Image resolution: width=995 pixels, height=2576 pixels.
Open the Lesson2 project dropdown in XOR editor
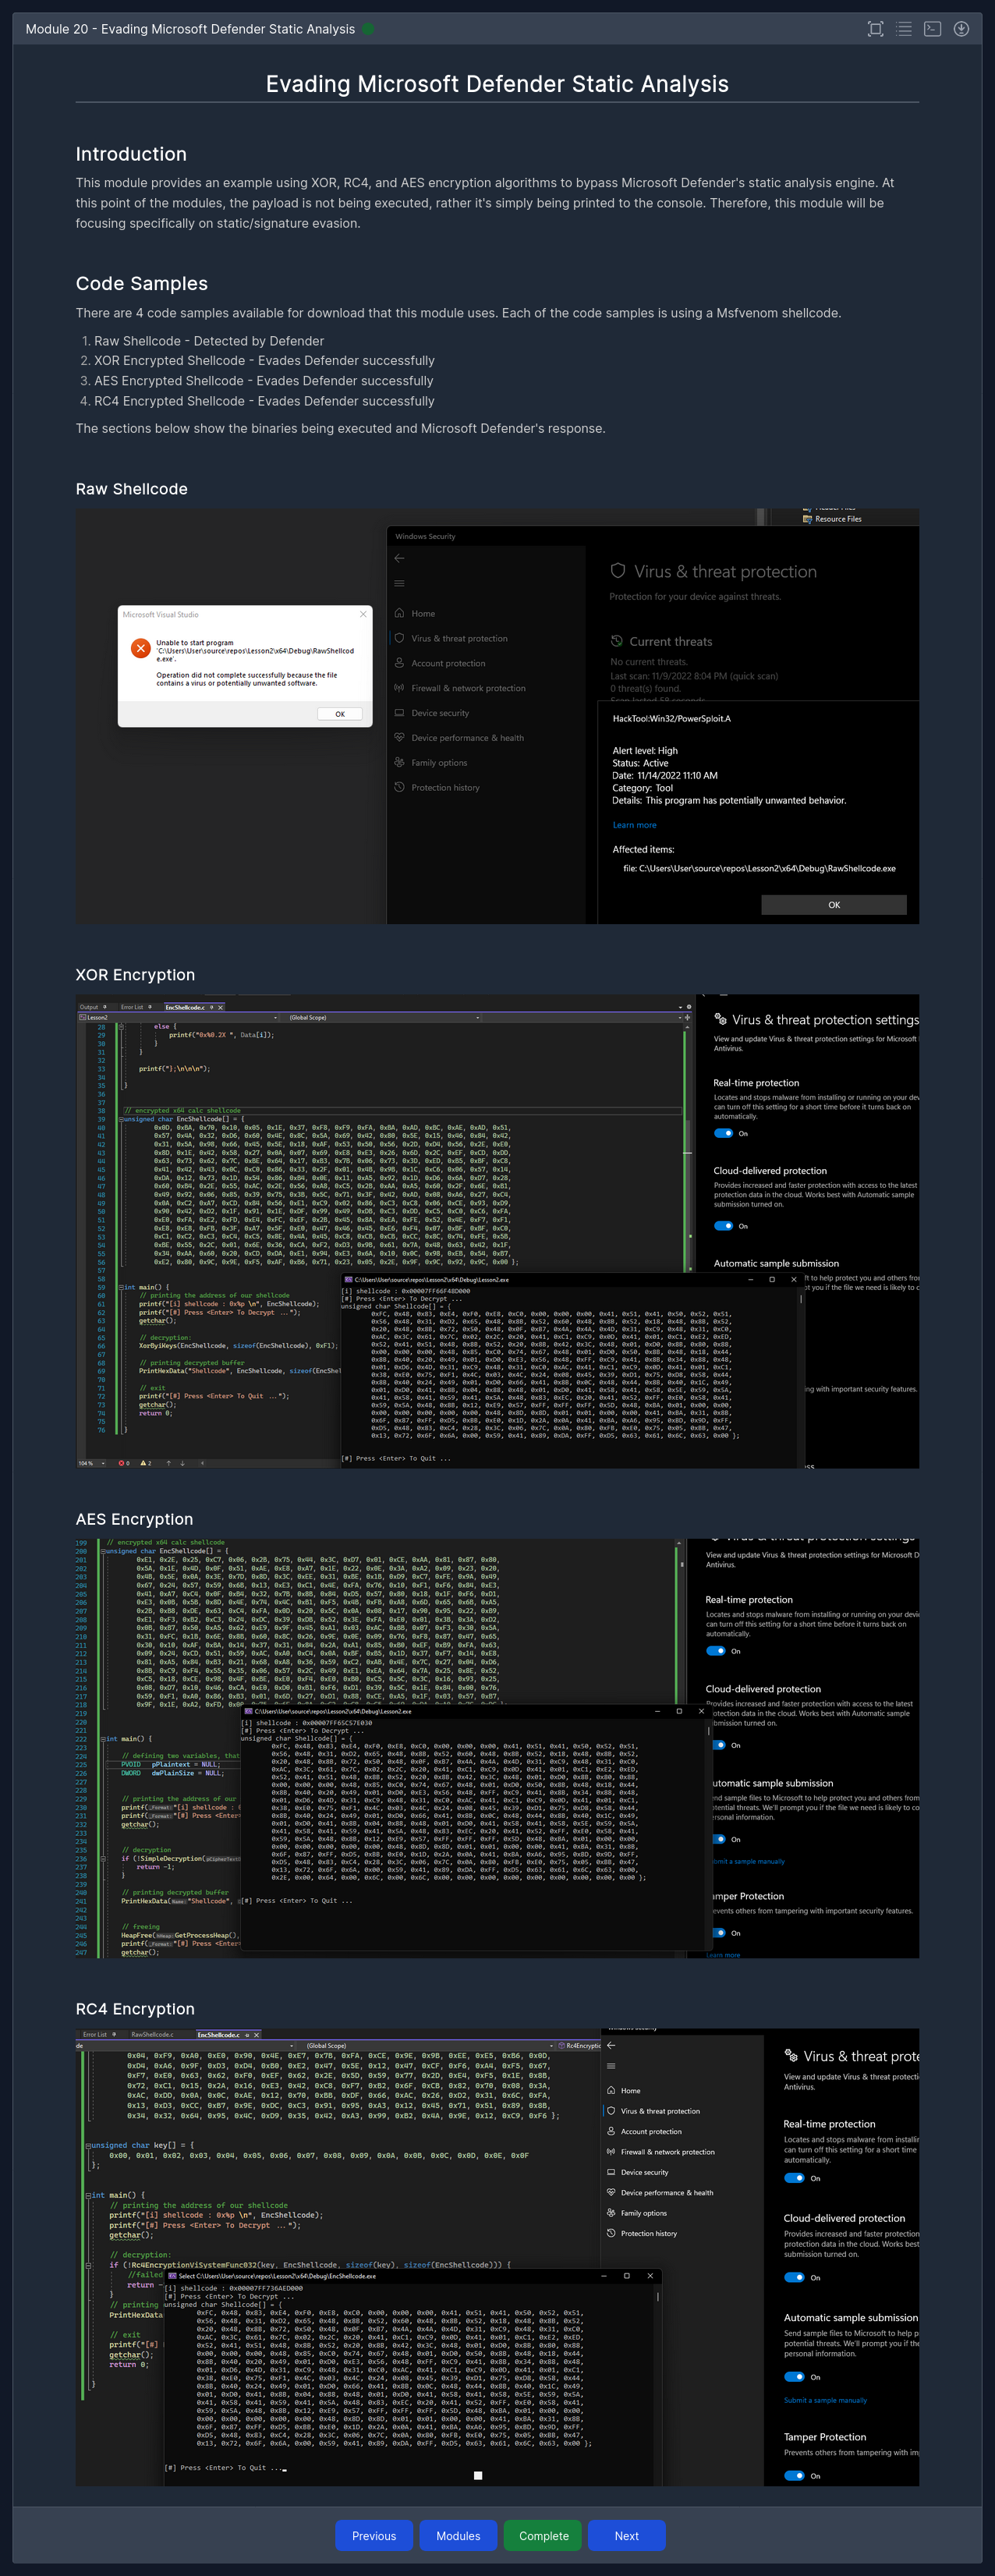click(179, 1017)
